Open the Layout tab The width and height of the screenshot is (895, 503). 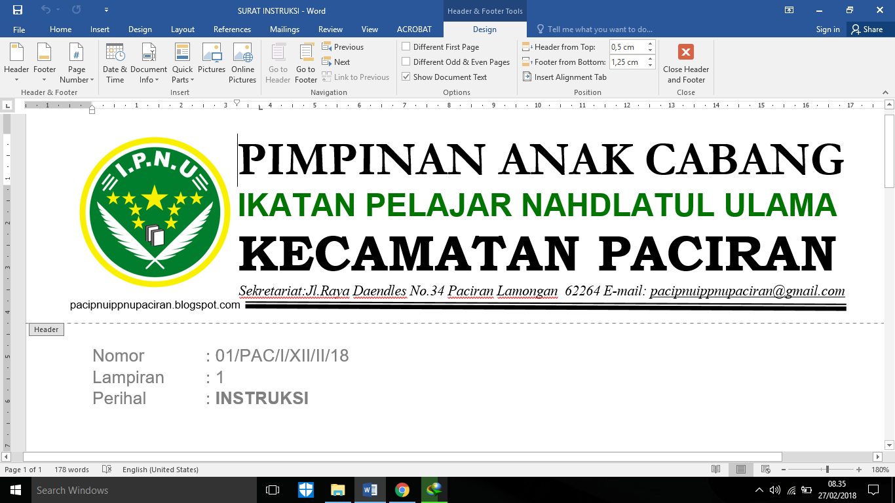[183, 29]
